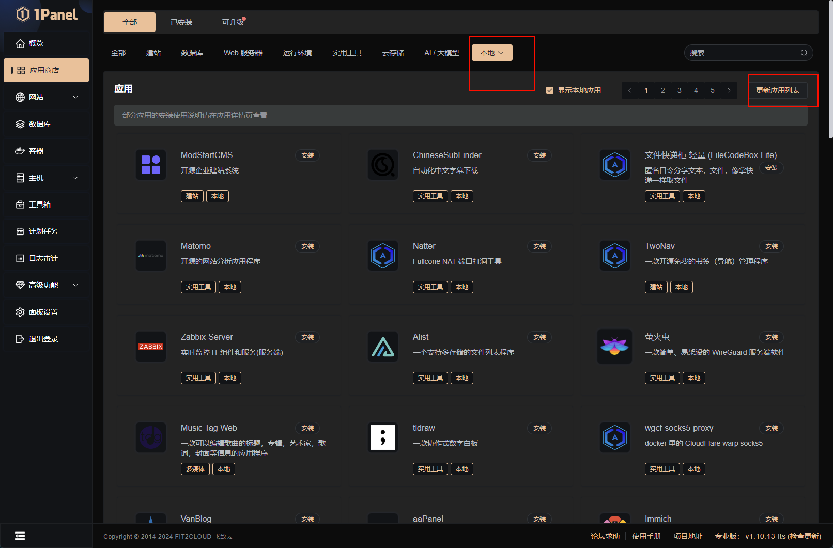Expand the 网站 submenu chevron
Viewport: 833px width, 548px height.
[75, 97]
